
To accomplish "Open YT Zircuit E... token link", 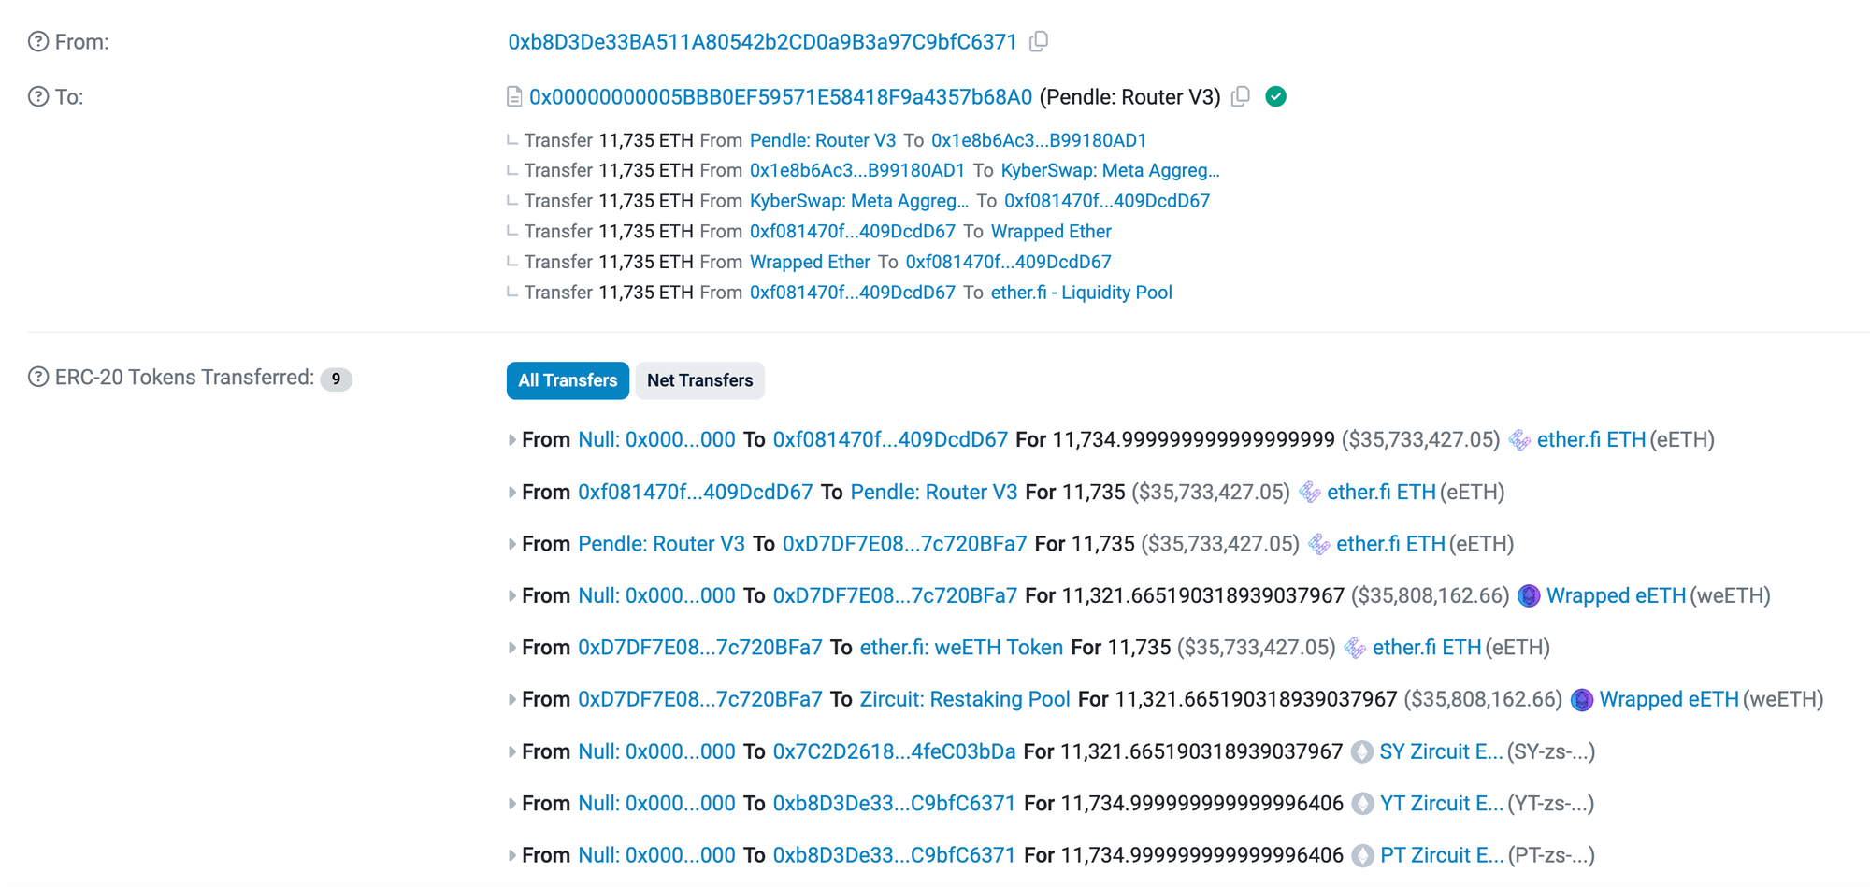I will (x=1442, y=804).
